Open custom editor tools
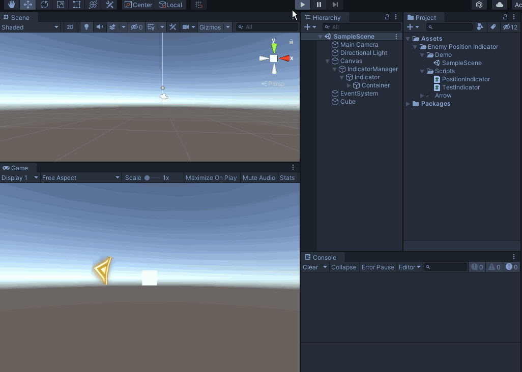 [x=109, y=5]
